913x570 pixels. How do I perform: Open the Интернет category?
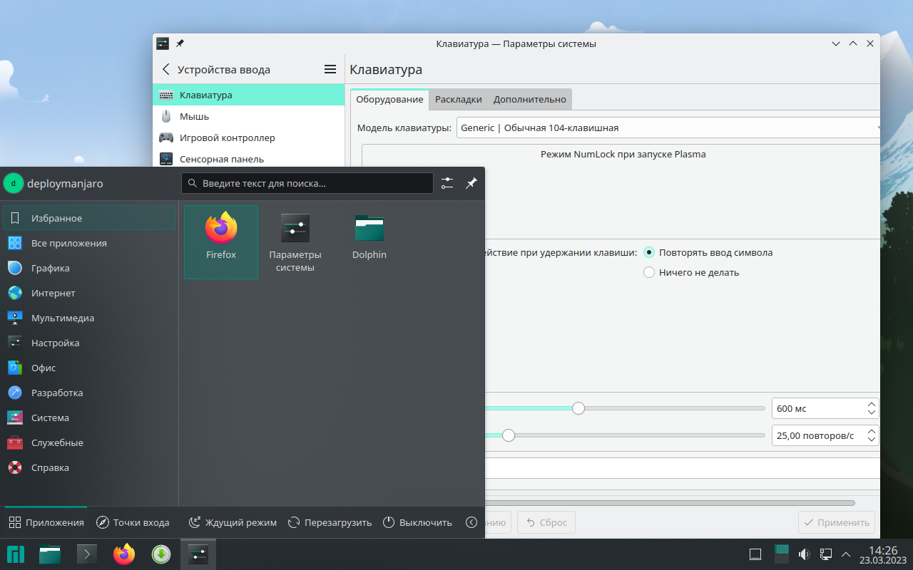[88, 293]
